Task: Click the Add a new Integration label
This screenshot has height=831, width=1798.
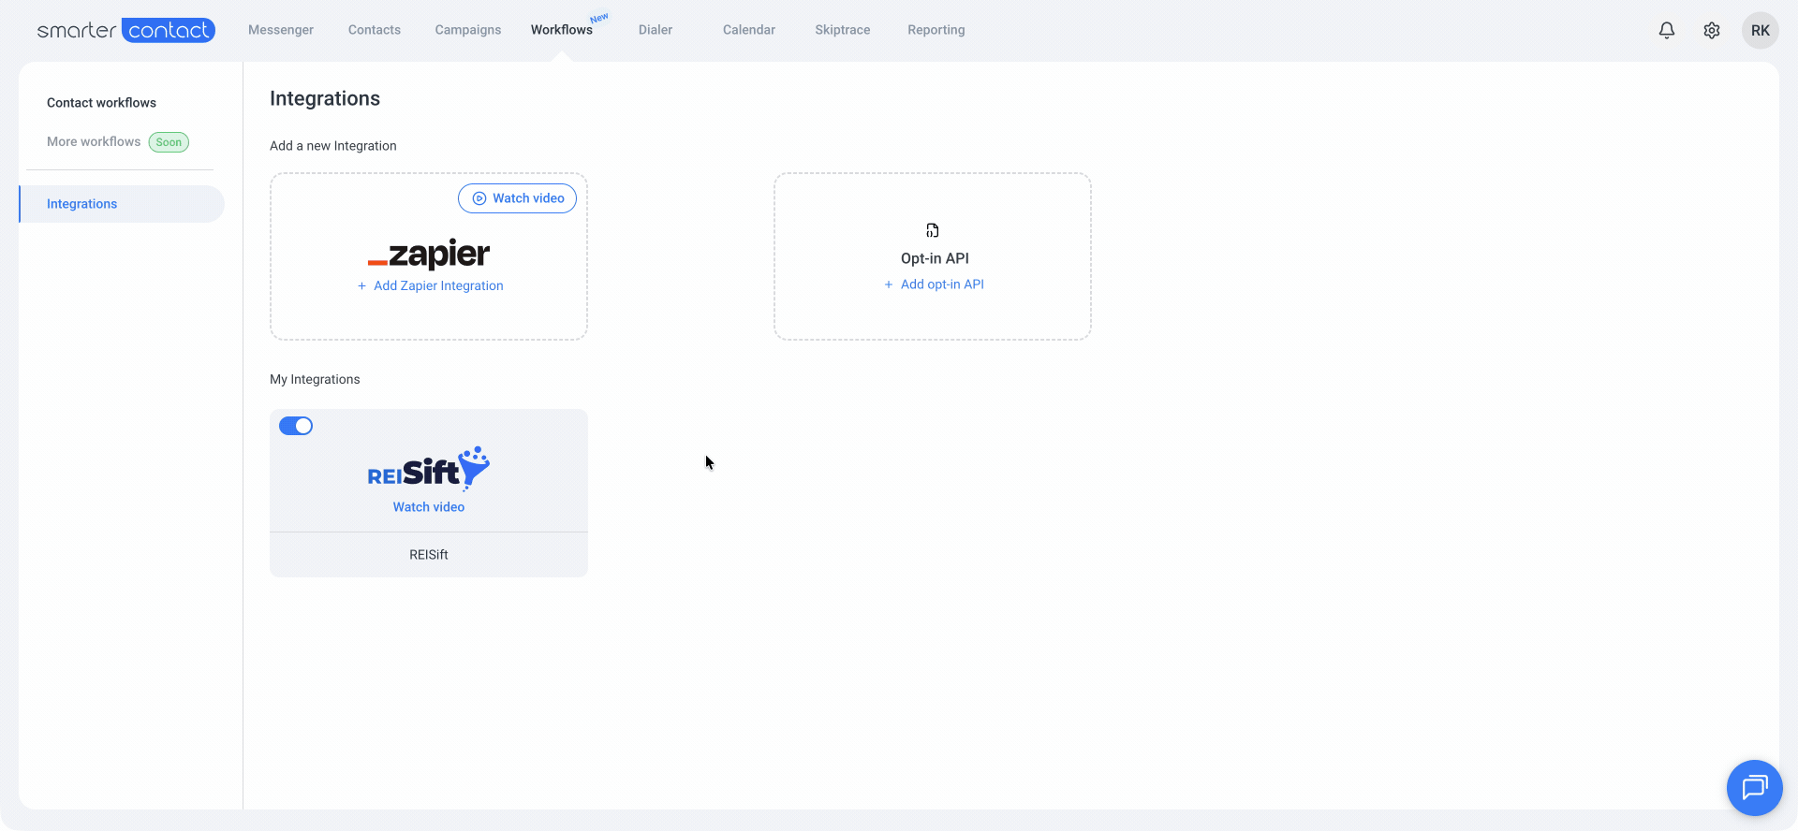Action: pyautogui.click(x=333, y=146)
